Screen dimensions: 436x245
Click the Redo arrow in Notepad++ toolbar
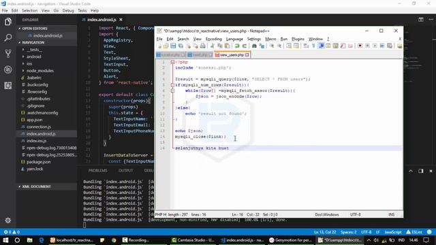pyautogui.click(x=245, y=46)
